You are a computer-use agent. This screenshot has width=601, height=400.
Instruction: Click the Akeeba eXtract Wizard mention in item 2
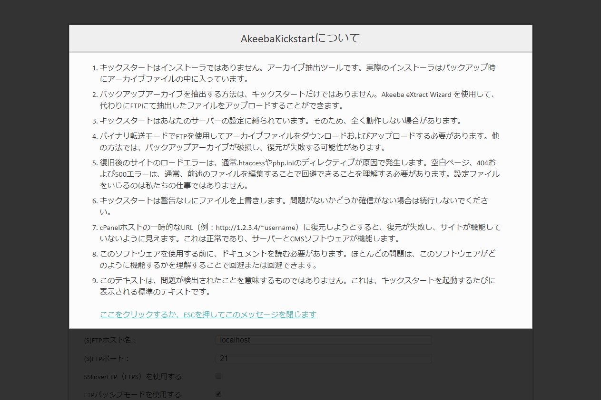(x=416, y=95)
